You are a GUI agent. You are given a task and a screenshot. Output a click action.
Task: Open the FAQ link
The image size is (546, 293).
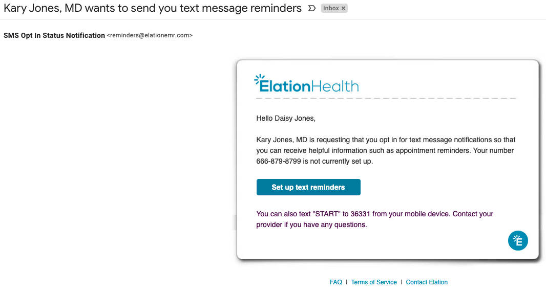pyautogui.click(x=336, y=282)
